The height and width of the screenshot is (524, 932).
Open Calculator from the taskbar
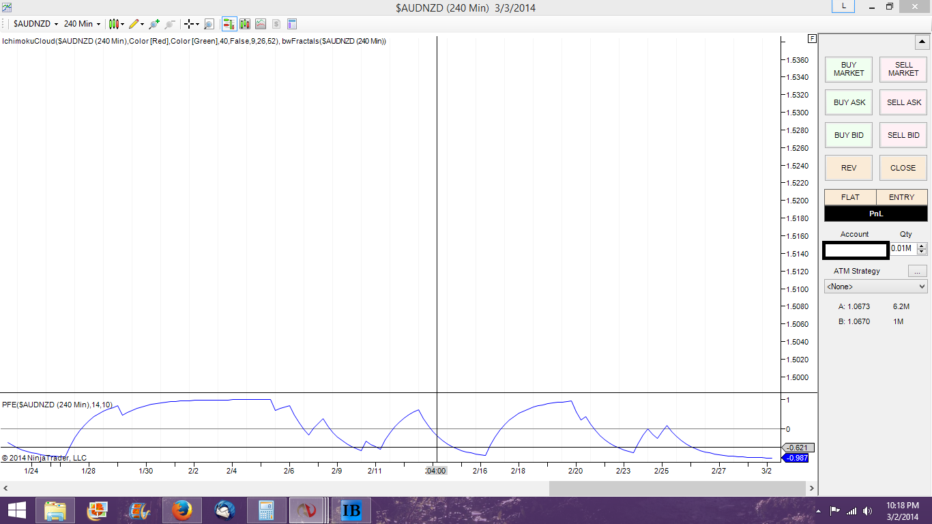coord(266,510)
